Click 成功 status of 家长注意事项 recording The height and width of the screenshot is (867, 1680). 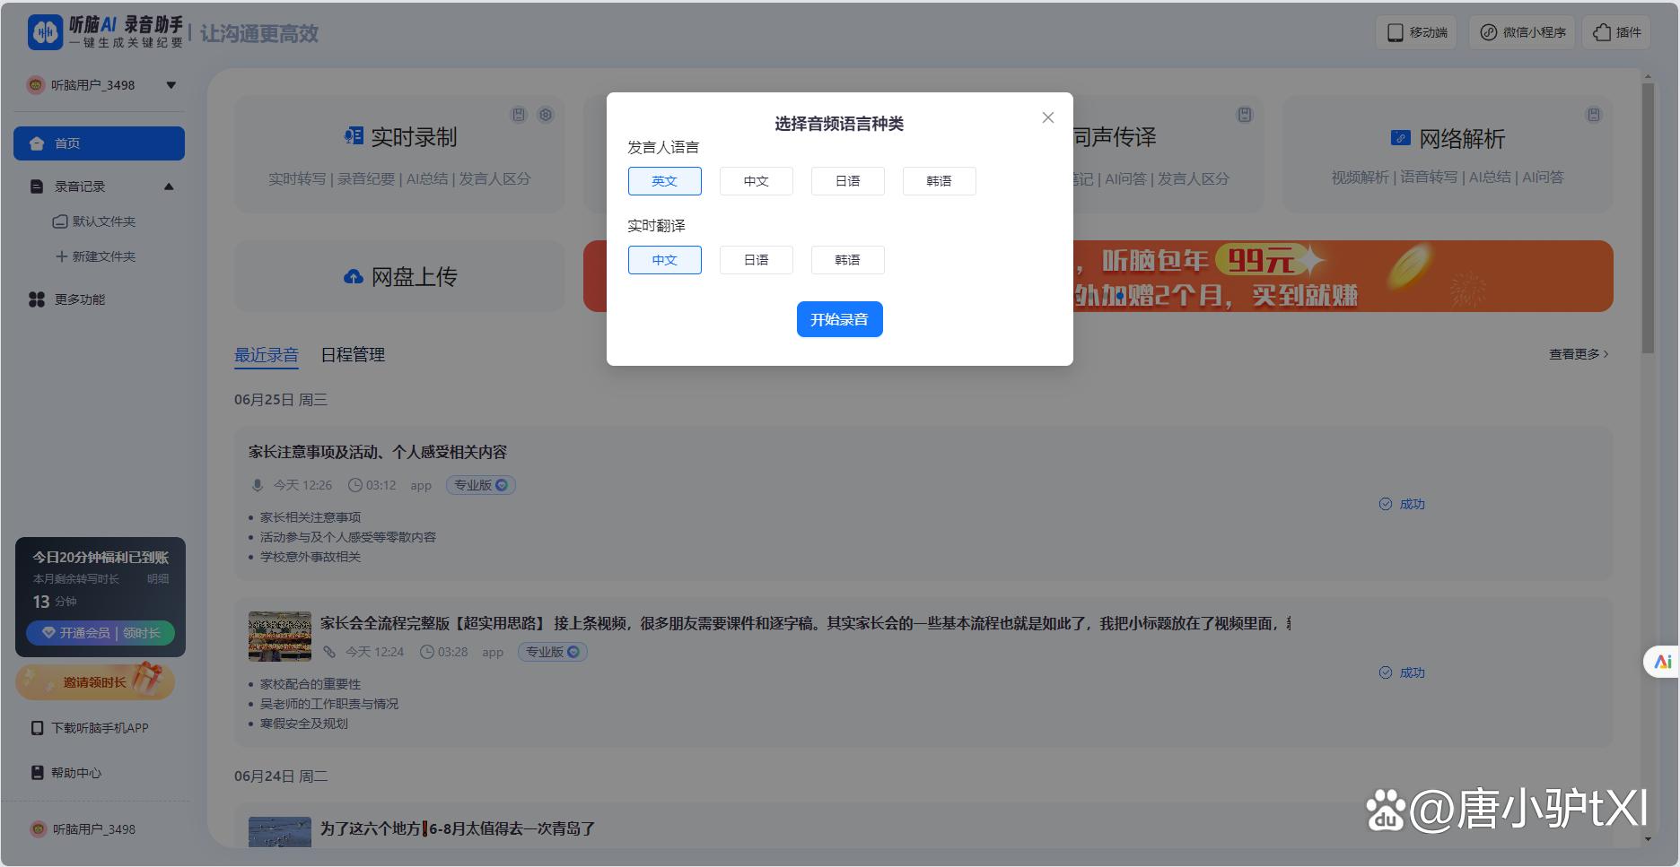coord(1402,504)
